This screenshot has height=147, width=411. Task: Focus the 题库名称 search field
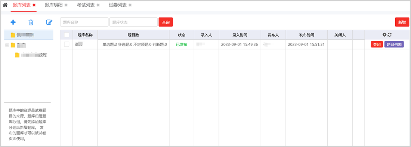click(x=84, y=22)
